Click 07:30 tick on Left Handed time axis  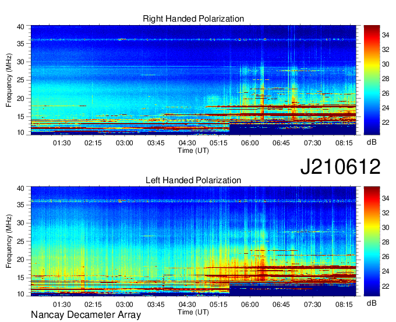pos(312,304)
